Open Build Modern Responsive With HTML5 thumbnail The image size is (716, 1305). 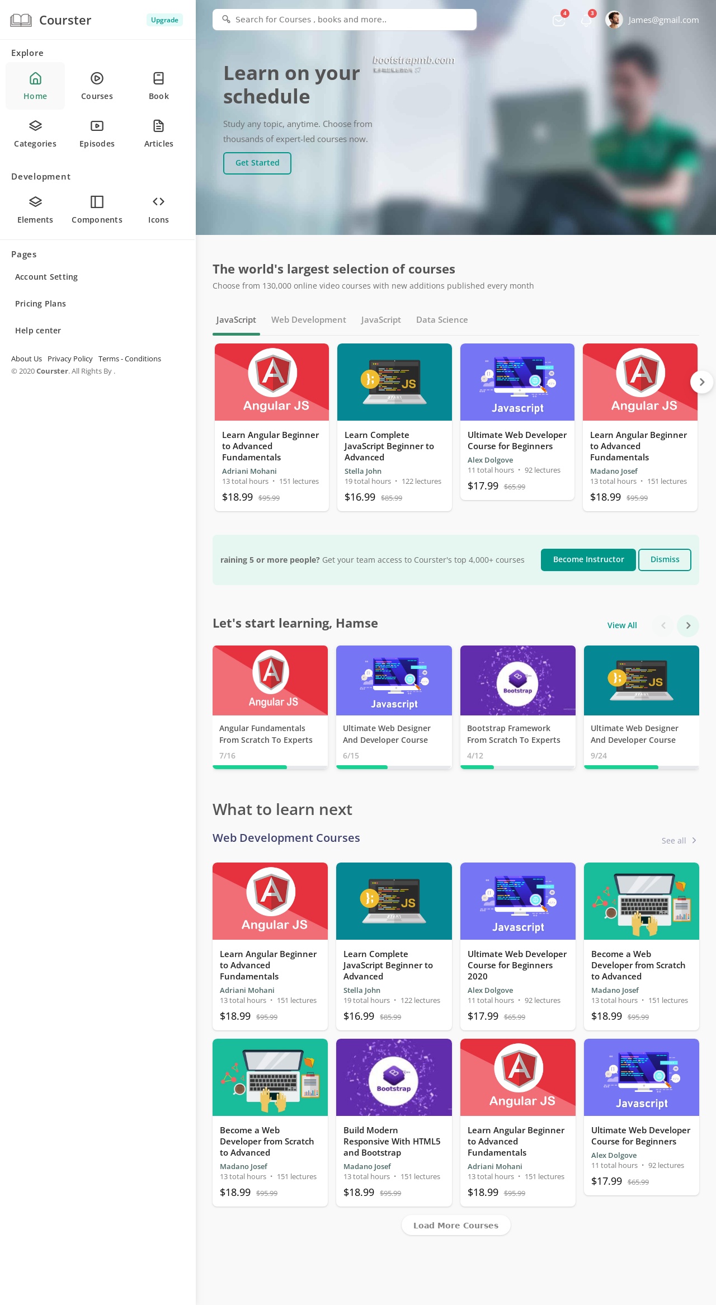[394, 1077]
